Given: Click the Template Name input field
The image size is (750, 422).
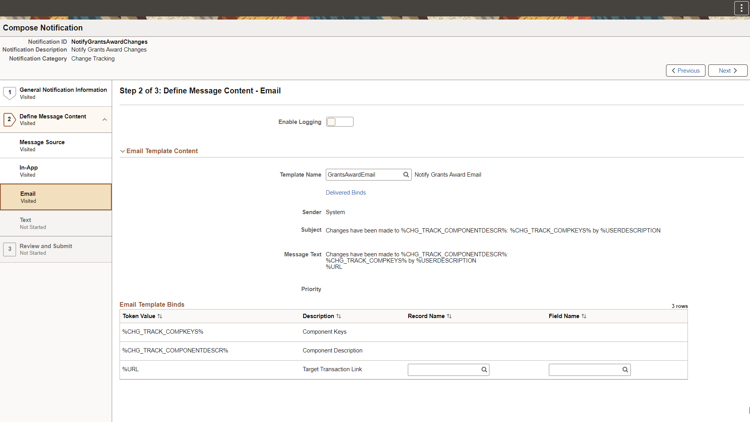Looking at the screenshot, I should click(363, 175).
